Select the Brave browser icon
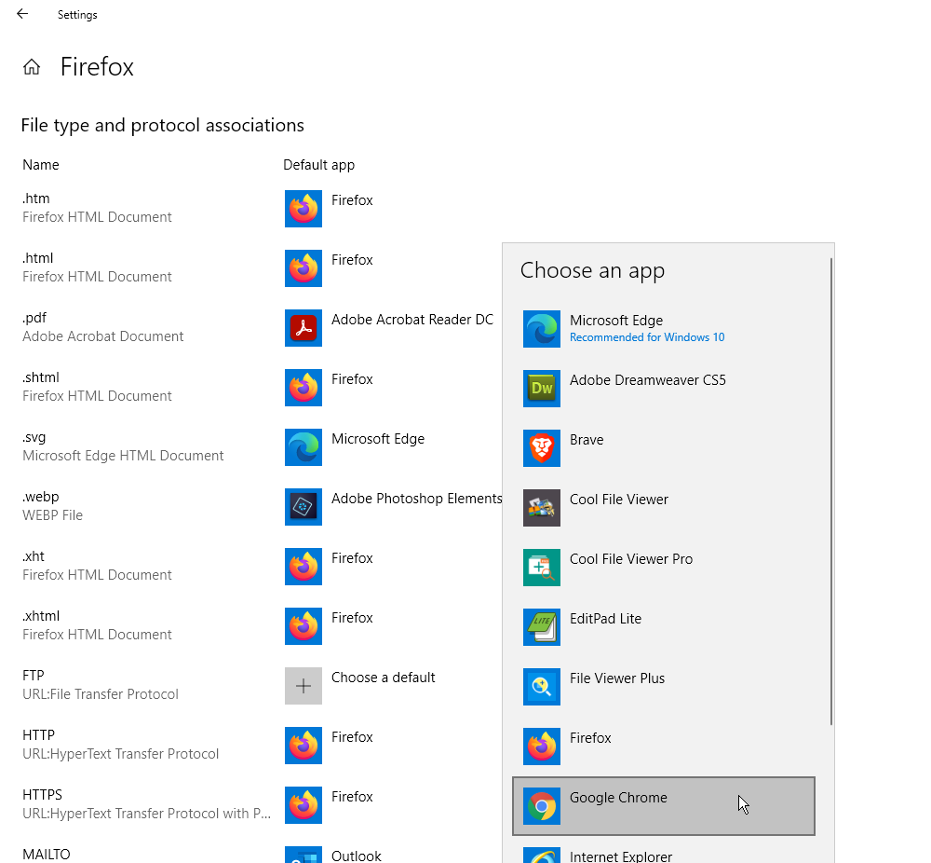The height and width of the screenshot is (863, 931). 542,448
